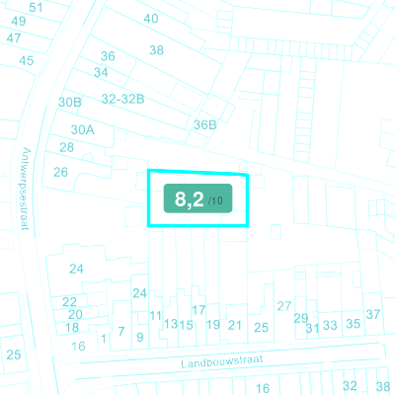
Task: Select house number 26 parcel
Action: tap(61, 172)
